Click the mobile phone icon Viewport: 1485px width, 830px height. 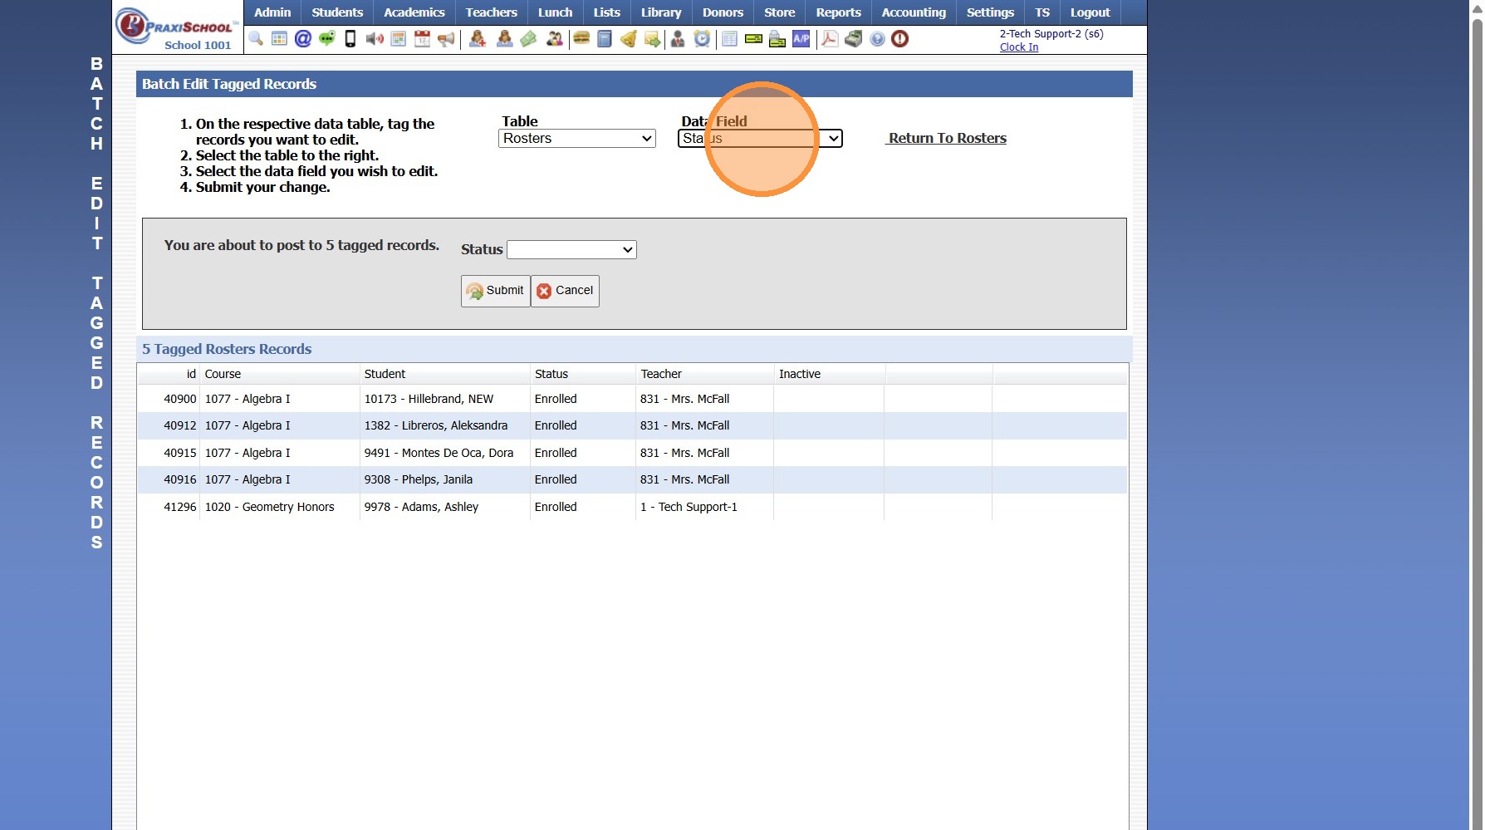coord(350,39)
